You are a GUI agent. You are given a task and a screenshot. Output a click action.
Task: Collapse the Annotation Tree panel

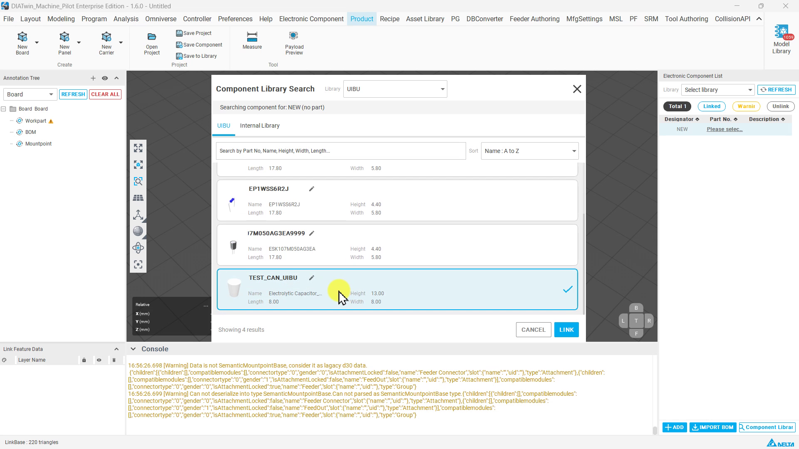pyautogui.click(x=117, y=78)
